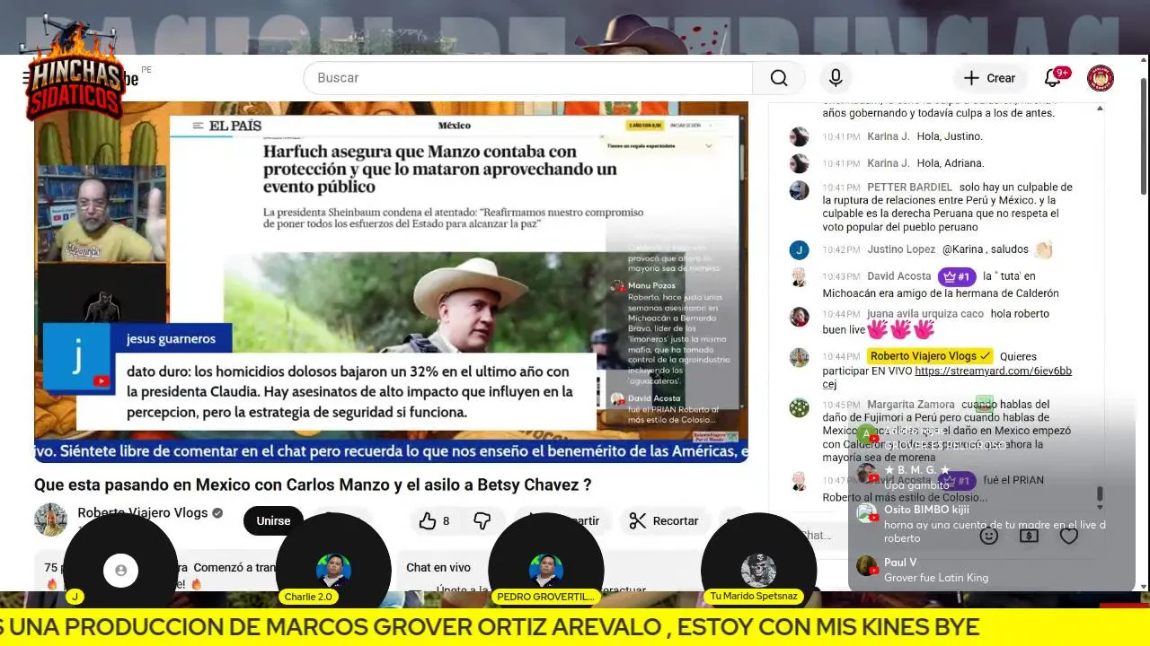Click the juana avila urquiza caco username
This screenshot has height=646, width=1150.
click(x=925, y=314)
